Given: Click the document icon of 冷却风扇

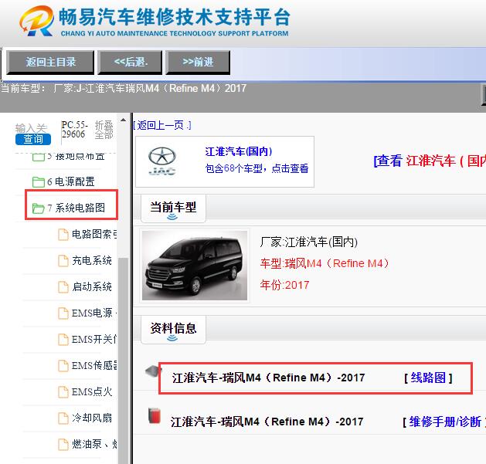Looking at the screenshot, I should pos(63,418).
